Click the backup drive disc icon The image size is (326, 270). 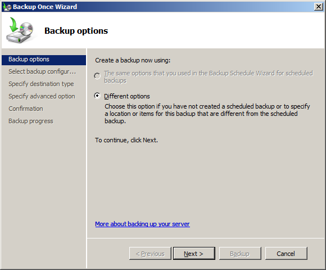click(x=20, y=30)
